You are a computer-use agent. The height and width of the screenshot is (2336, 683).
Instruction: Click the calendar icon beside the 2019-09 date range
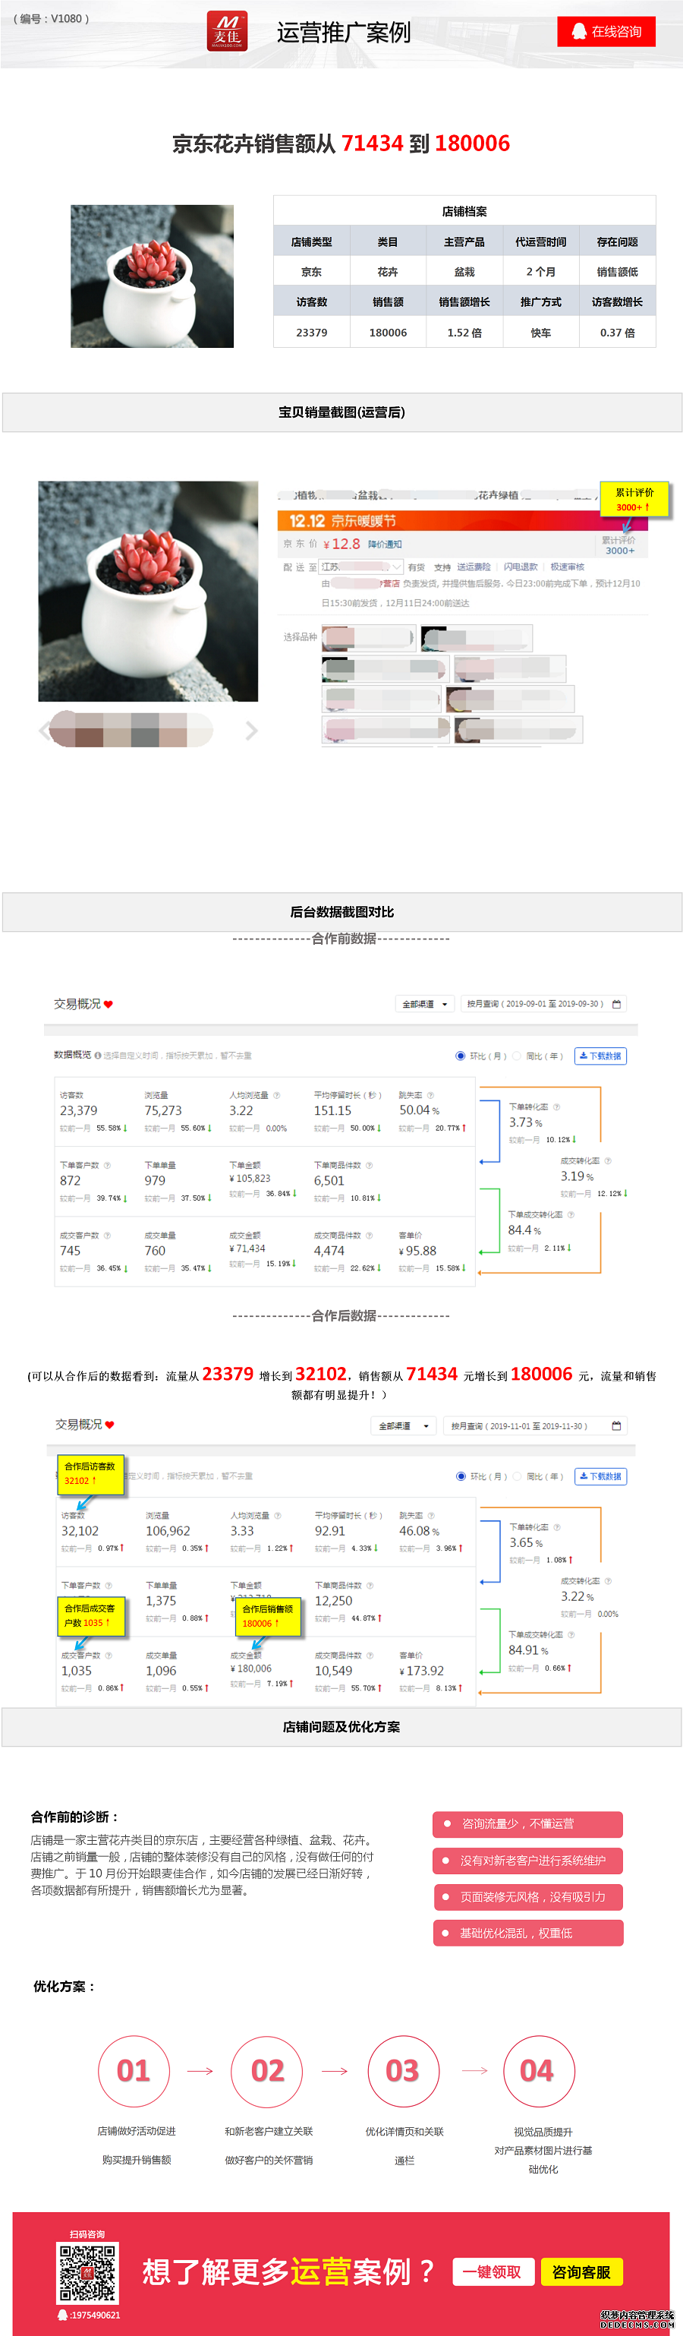(617, 1004)
